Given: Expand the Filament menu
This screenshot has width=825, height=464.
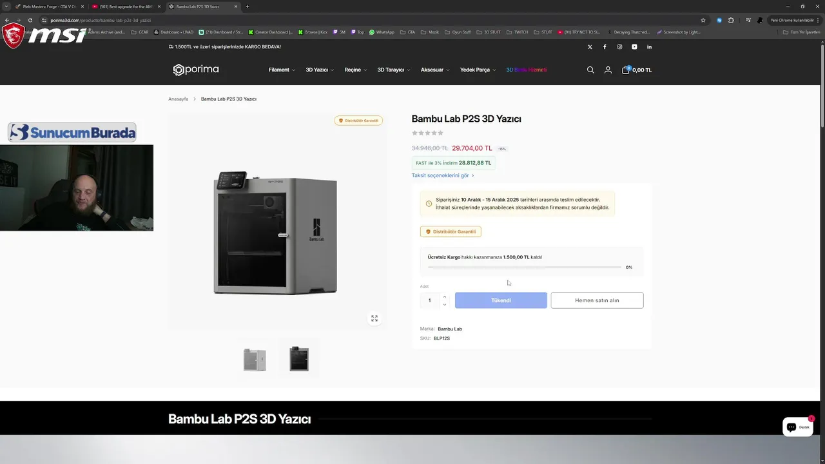Looking at the screenshot, I should click(x=282, y=70).
